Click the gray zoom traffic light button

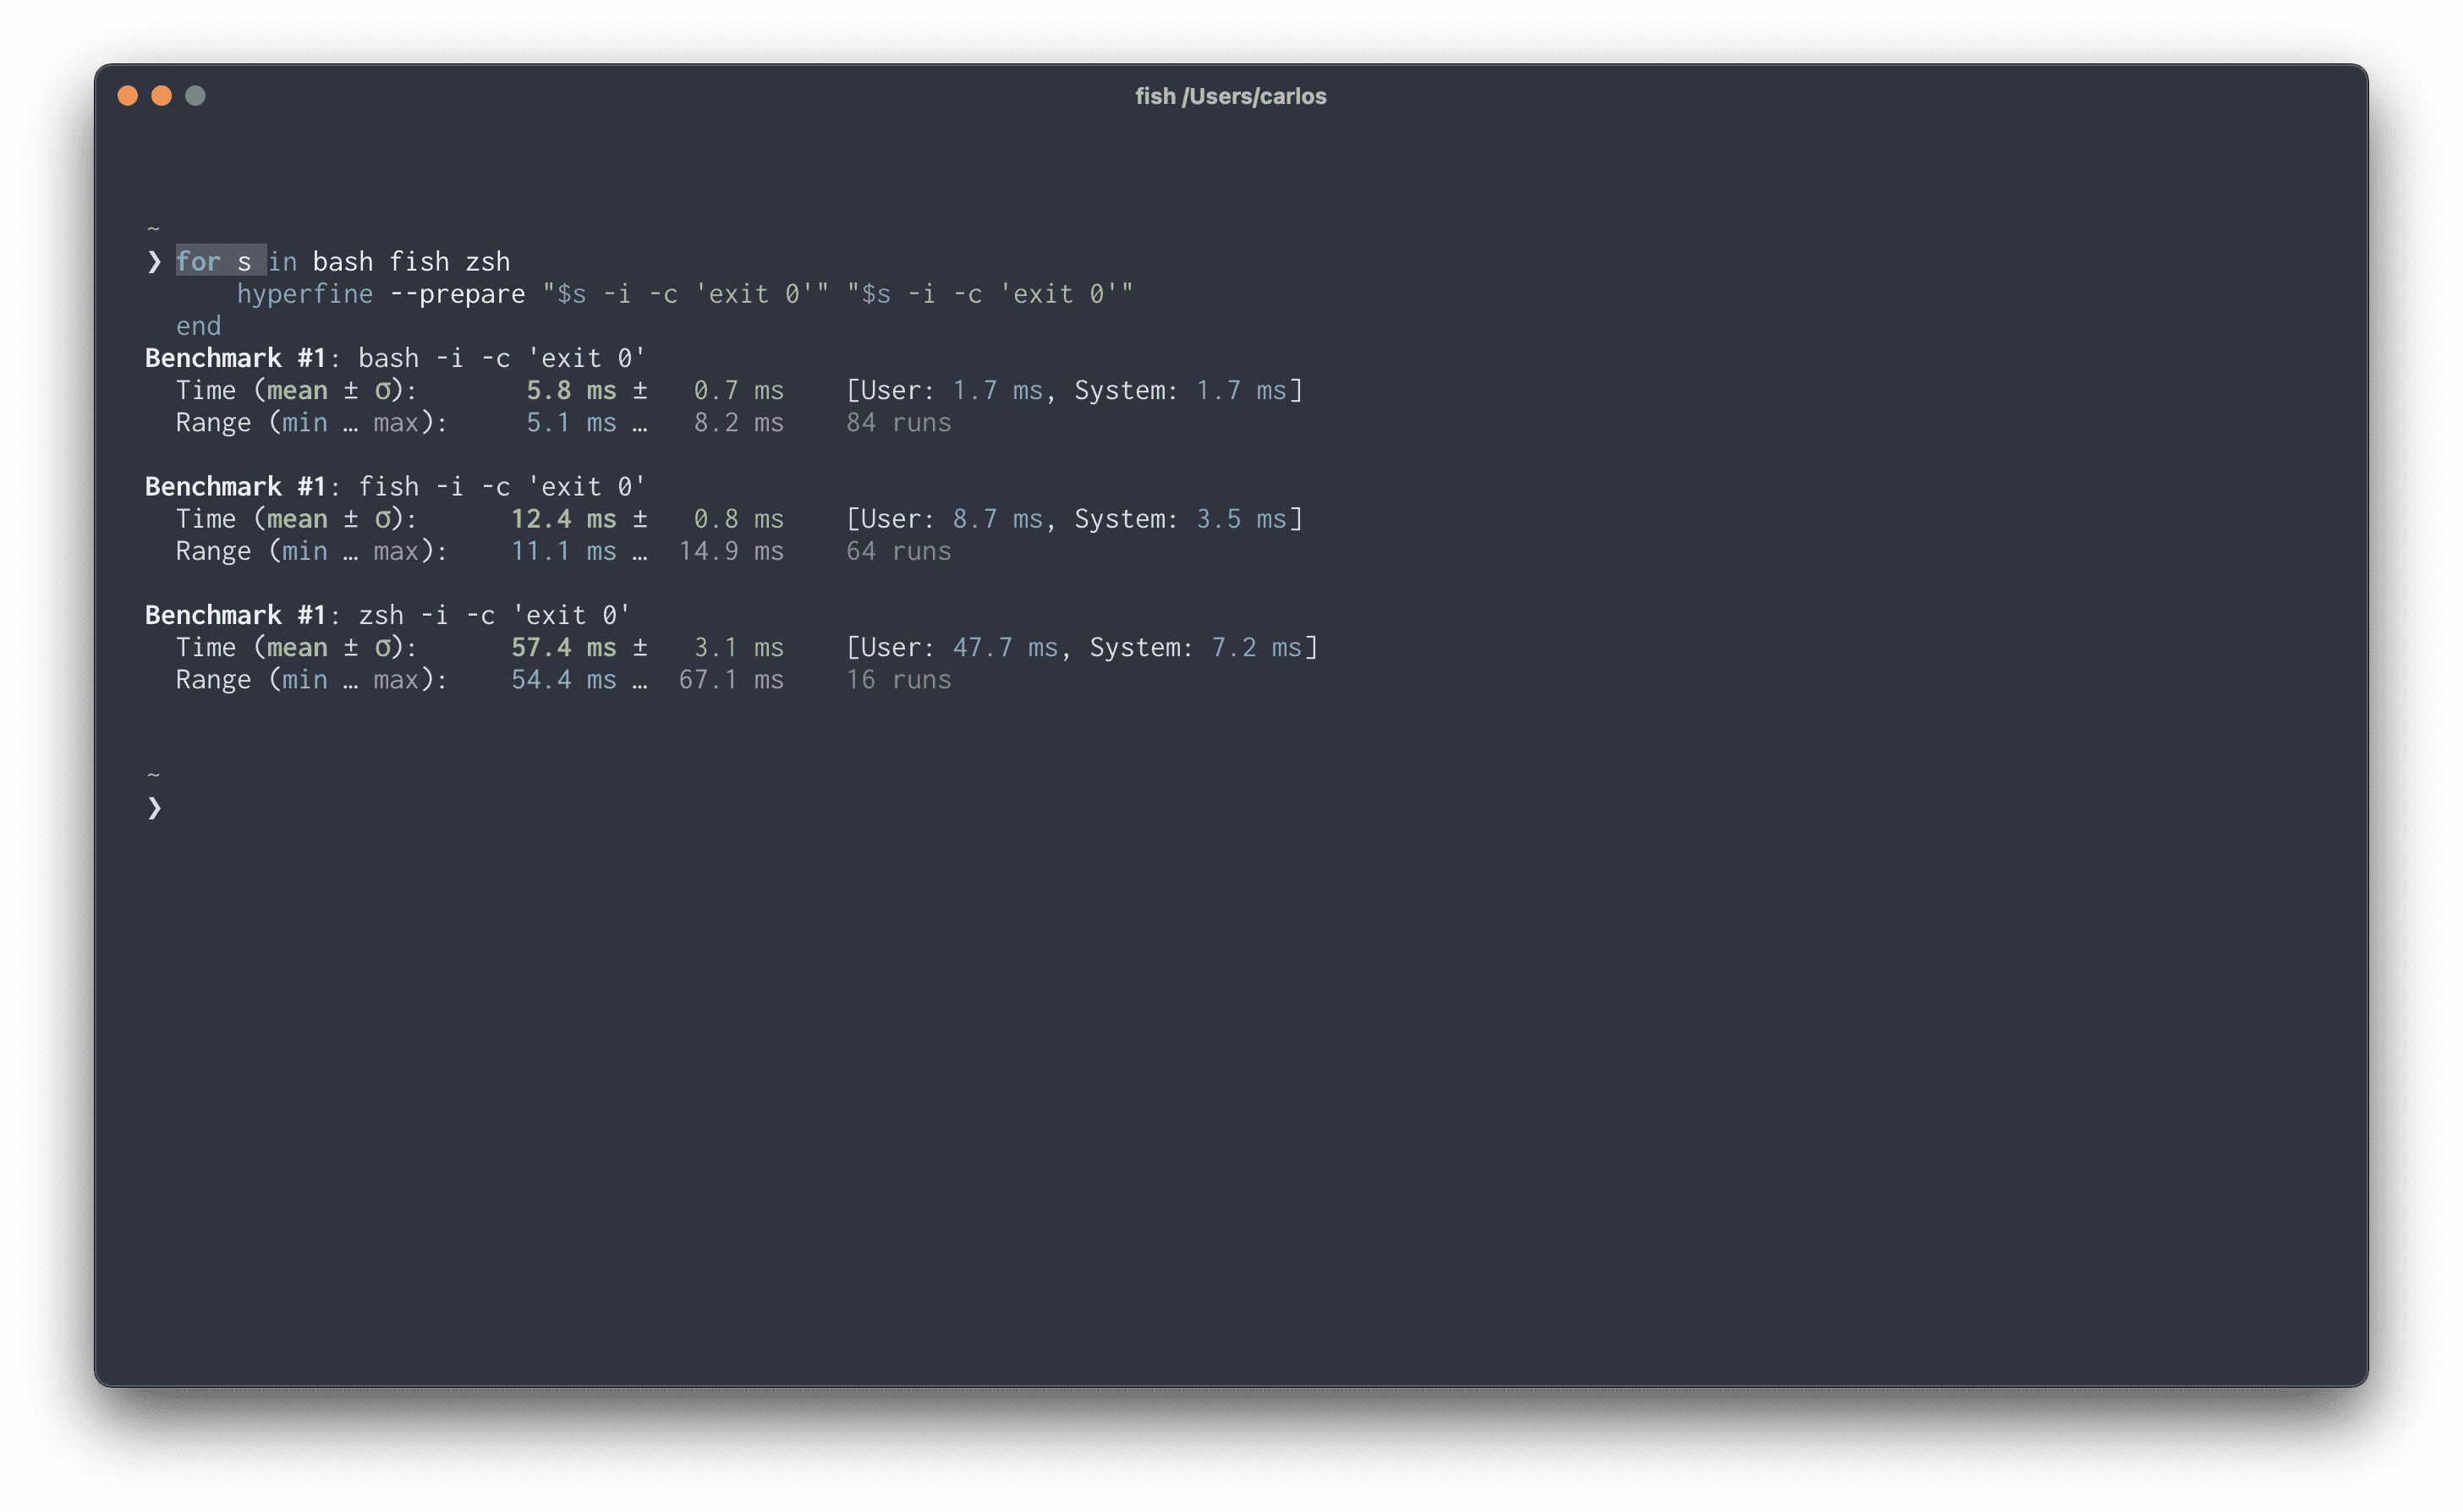coord(196,95)
